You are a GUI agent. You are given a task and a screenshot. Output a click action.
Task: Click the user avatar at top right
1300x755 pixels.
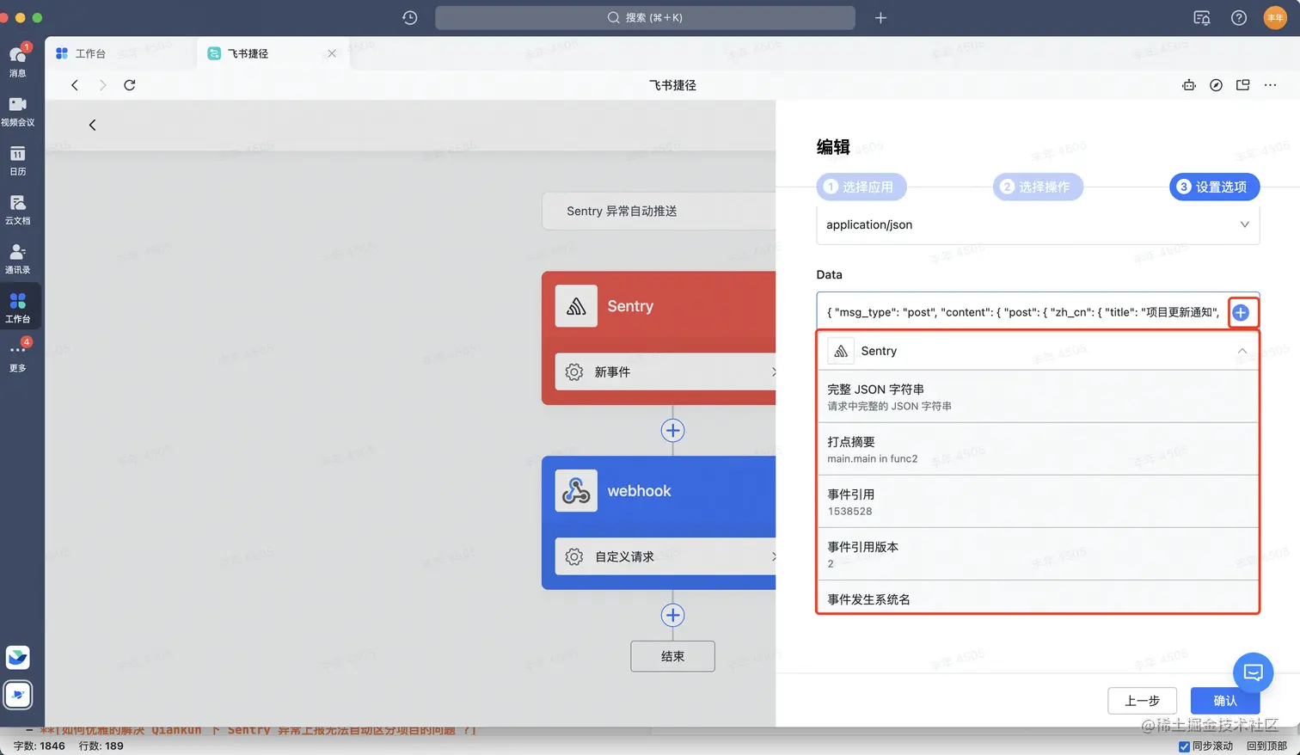[1275, 17]
